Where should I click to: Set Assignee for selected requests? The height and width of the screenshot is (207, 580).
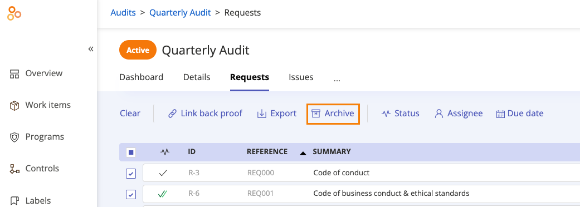click(459, 114)
